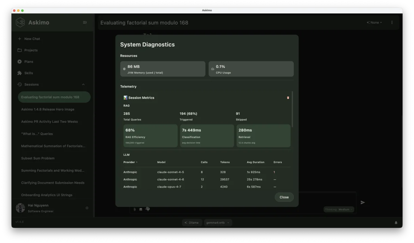Click the bar chart icon beside Session Metrics
The width and height of the screenshot is (414, 243).
click(x=125, y=98)
